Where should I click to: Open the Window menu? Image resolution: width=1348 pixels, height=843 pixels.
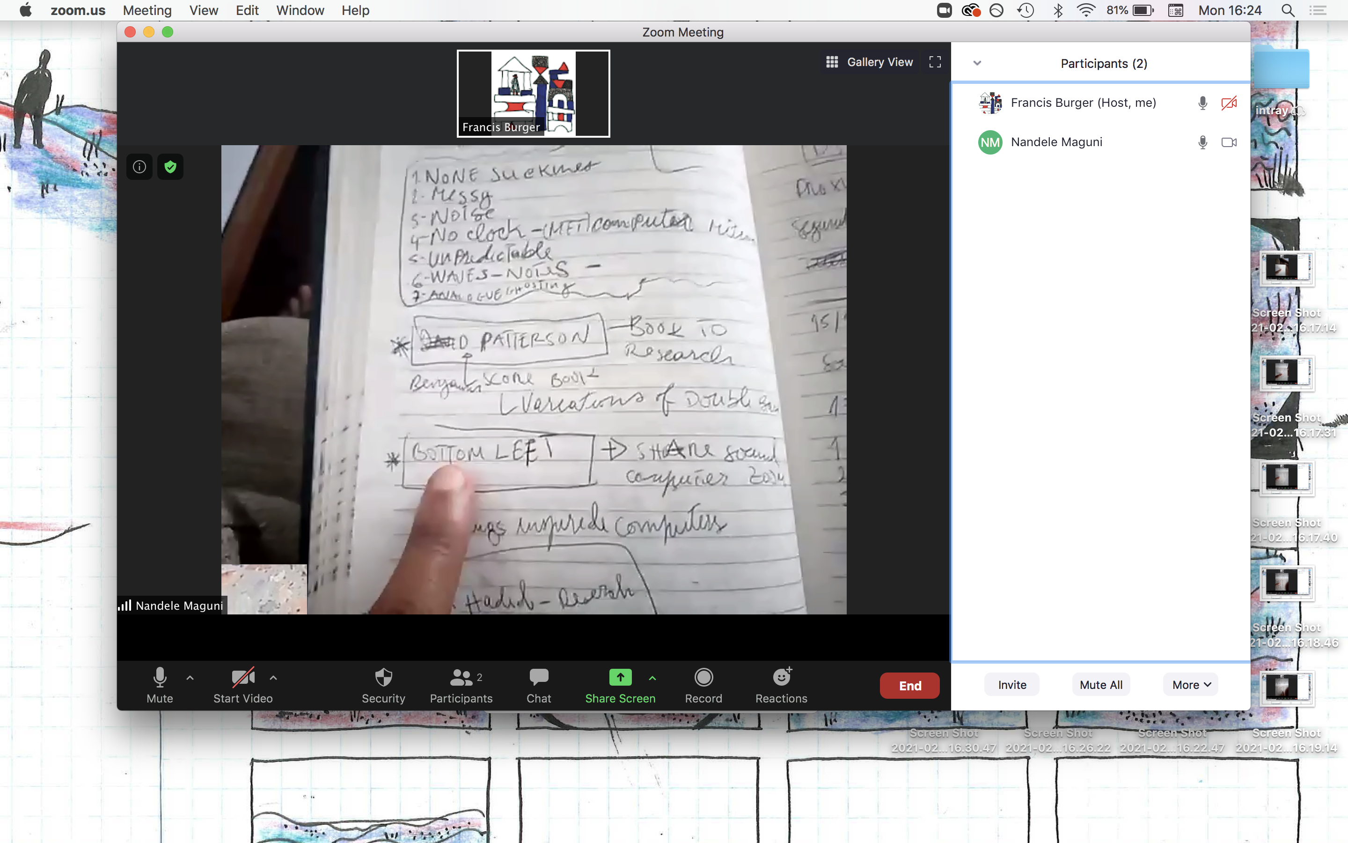click(300, 10)
